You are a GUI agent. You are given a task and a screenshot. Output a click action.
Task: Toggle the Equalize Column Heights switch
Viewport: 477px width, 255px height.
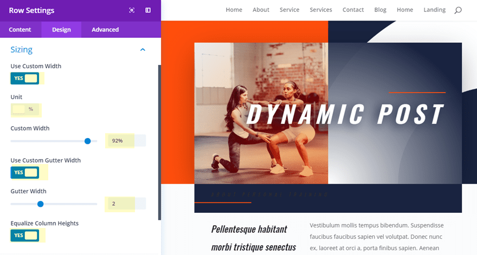(24, 236)
